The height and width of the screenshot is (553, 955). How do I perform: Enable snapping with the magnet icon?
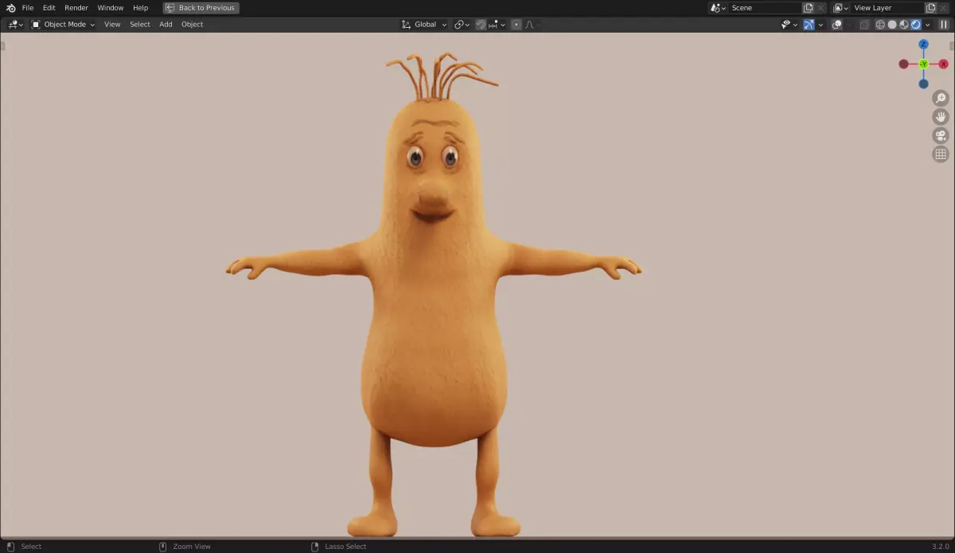481,24
